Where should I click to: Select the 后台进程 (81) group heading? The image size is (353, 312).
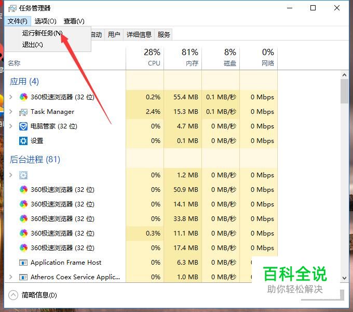coord(35,160)
